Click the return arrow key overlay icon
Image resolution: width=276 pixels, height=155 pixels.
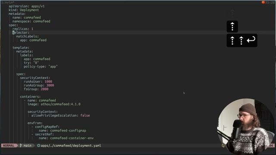251,40
